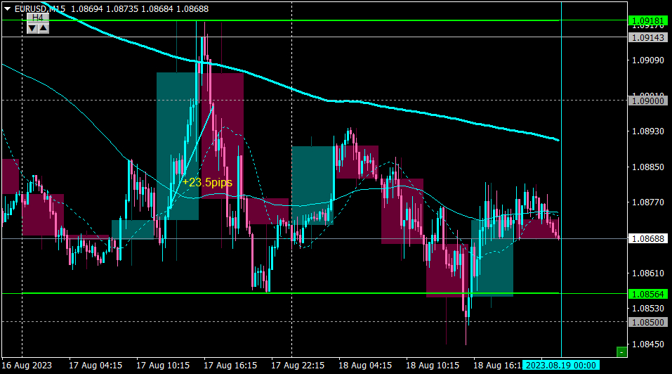The height and width of the screenshot is (374, 672).
Task: Select the green 1.09181 price level label
Action: pos(648,20)
